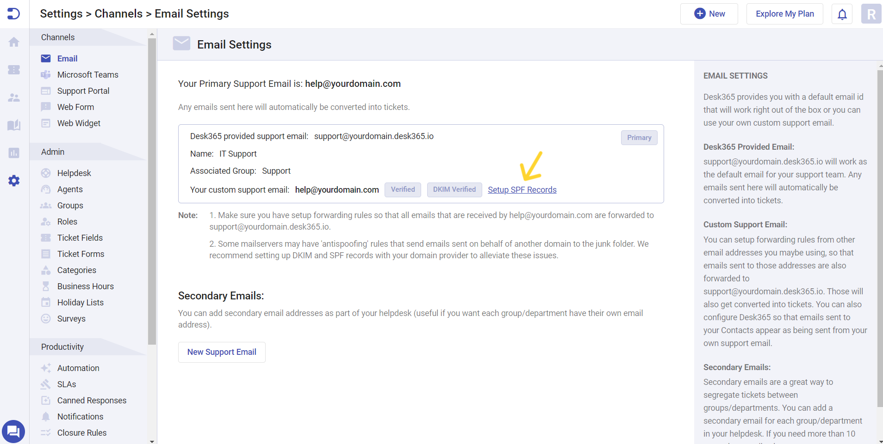883x444 pixels.
Task: Open Settings via the gear icon
Action: 14,181
